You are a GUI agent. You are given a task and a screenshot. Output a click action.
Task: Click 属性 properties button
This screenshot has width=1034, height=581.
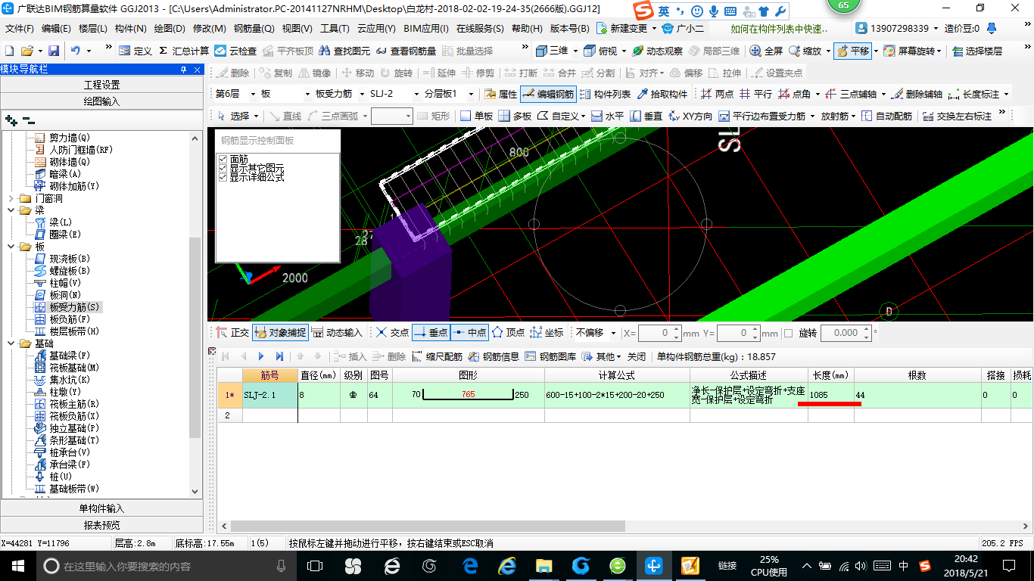point(500,95)
